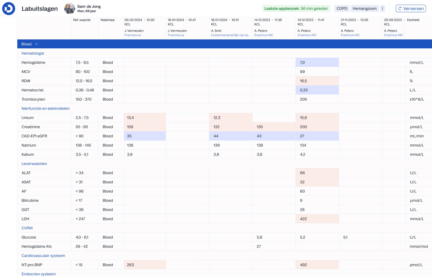This screenshot has width=432, height=280.
Task: Select the RDW value 16,5 cell
Action: (317, 81)
